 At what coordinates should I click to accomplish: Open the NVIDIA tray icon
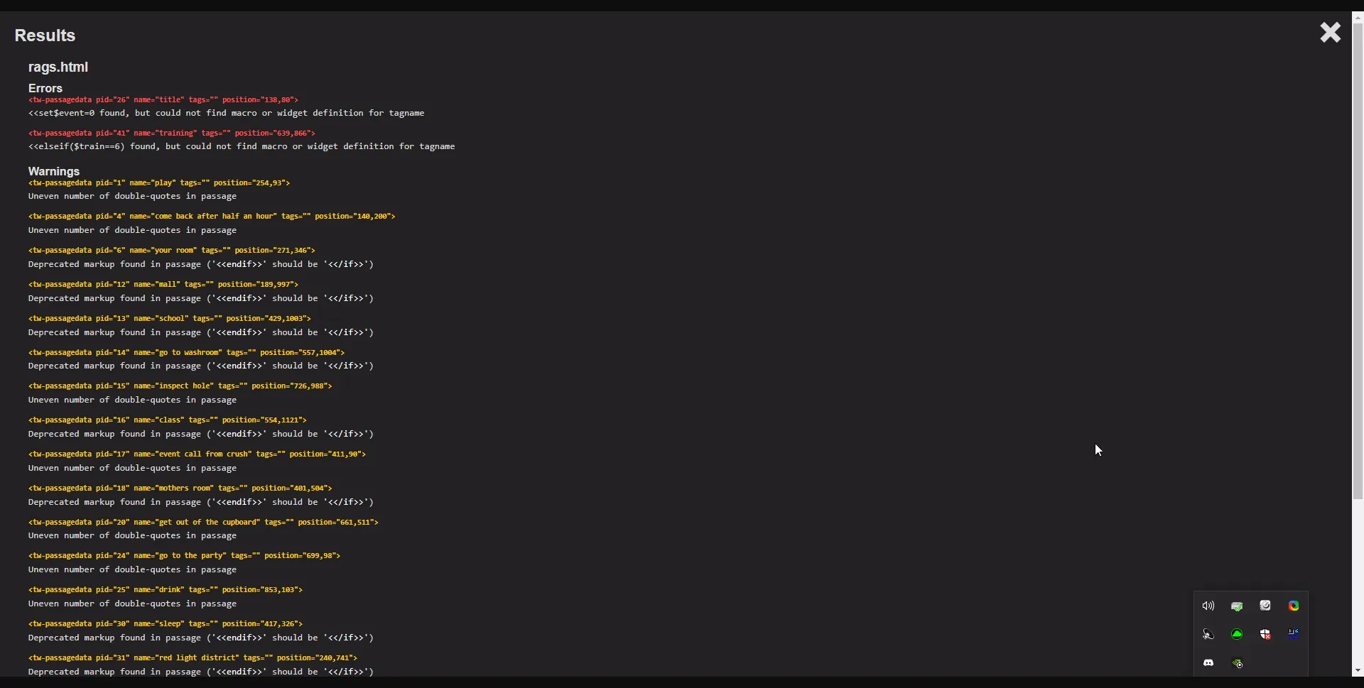tap(1238, 664)
